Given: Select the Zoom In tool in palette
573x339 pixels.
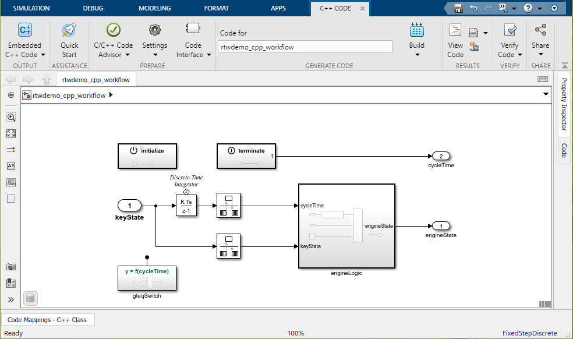Looking at the screenshot, I should 11,117.
